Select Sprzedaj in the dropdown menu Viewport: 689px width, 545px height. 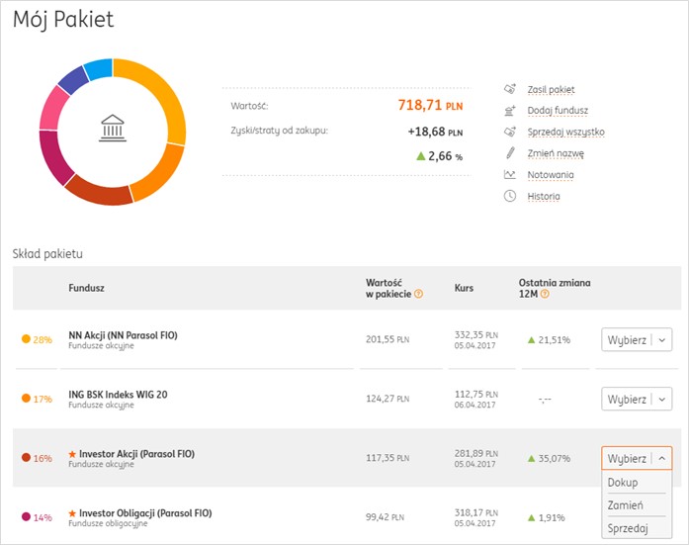point(628,529)
